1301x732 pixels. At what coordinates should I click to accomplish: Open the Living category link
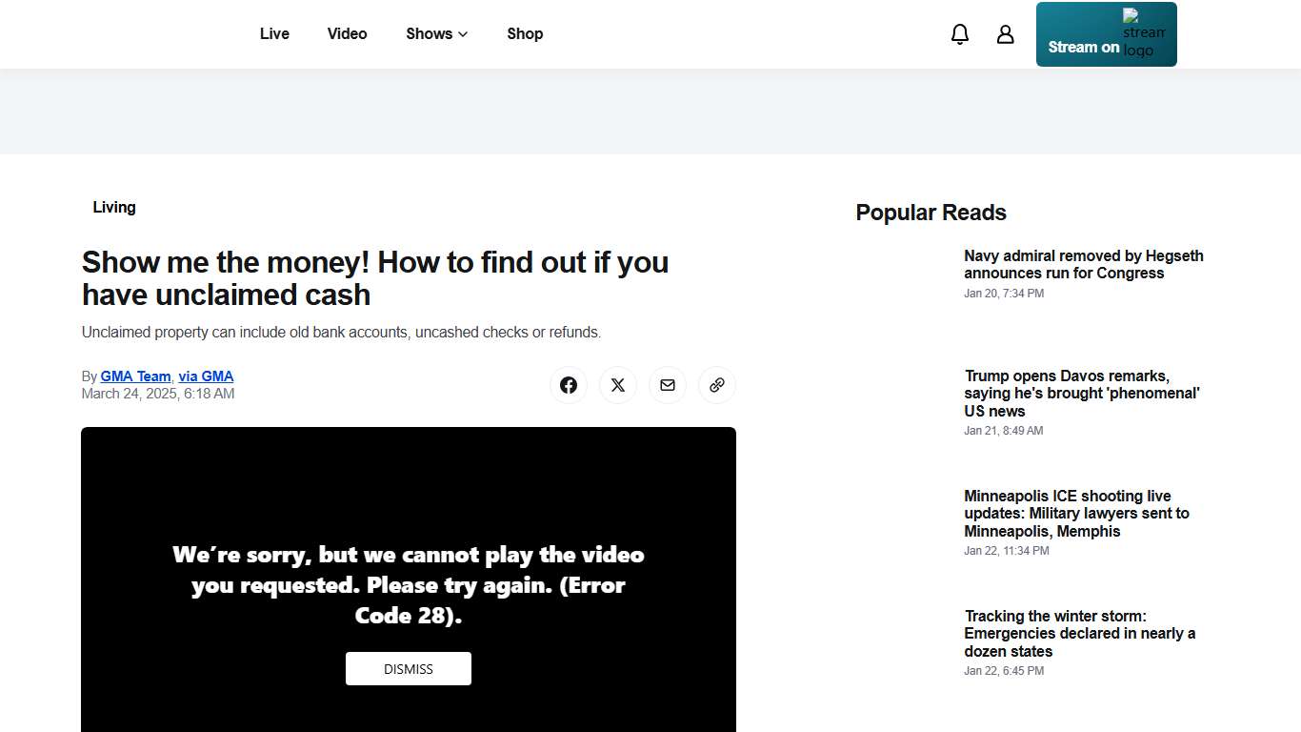coord(114,207)
